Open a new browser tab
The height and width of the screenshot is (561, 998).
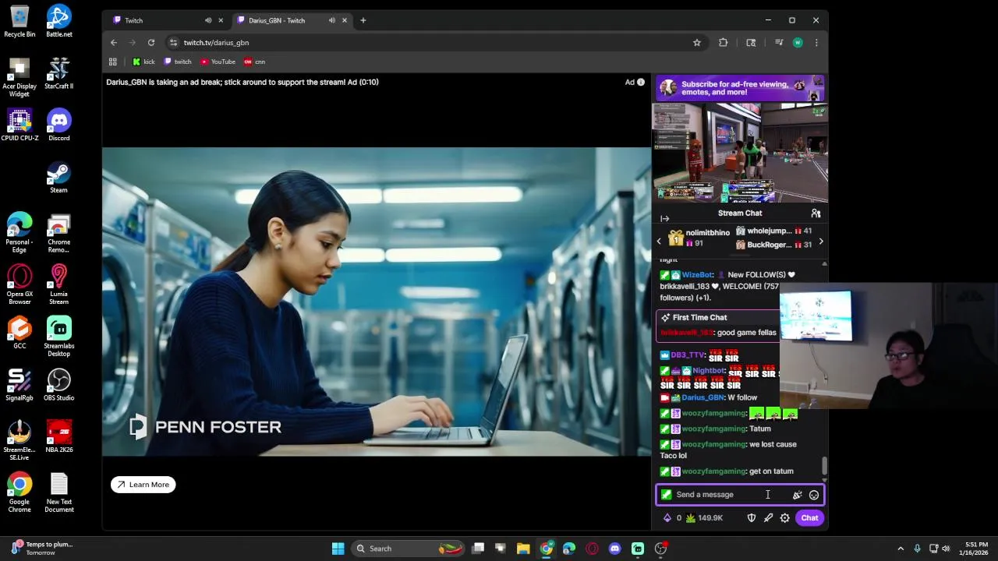tap(363, 20)
